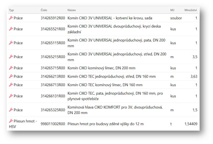Viewport: 213px width, 144px height.
Task: Click the wrench icon beside Přesun hmot - HSV
Action: [11, 121]
